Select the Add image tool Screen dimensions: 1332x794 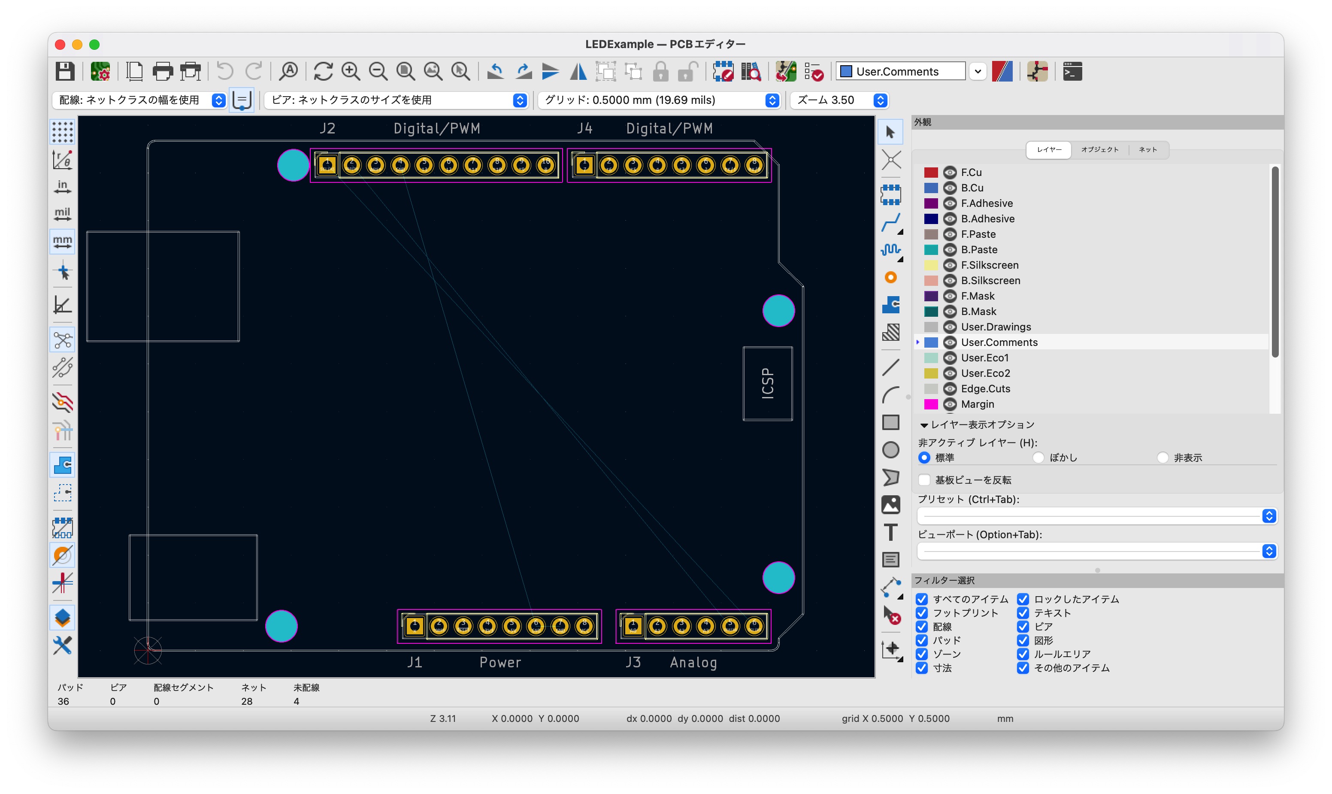(891, 505)
